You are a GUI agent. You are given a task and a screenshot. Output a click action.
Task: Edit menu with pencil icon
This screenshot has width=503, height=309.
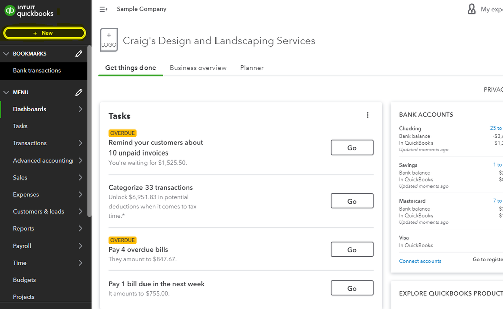pyautogui.click(x=79, y=92)
